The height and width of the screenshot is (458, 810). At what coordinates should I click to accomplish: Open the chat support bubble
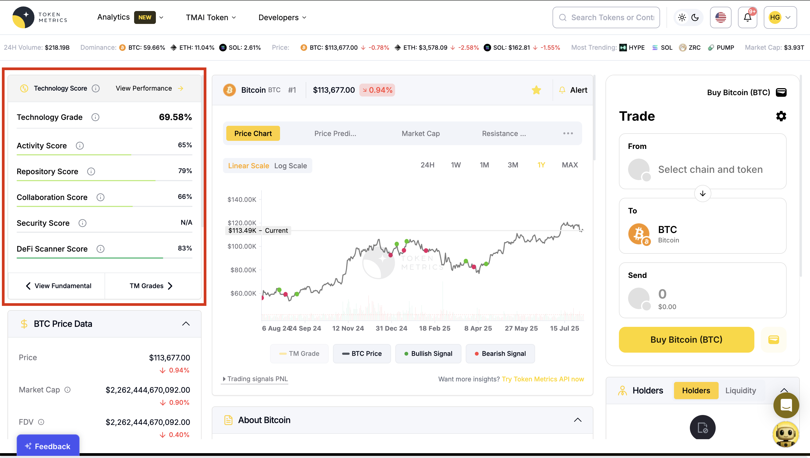point(786,405)
